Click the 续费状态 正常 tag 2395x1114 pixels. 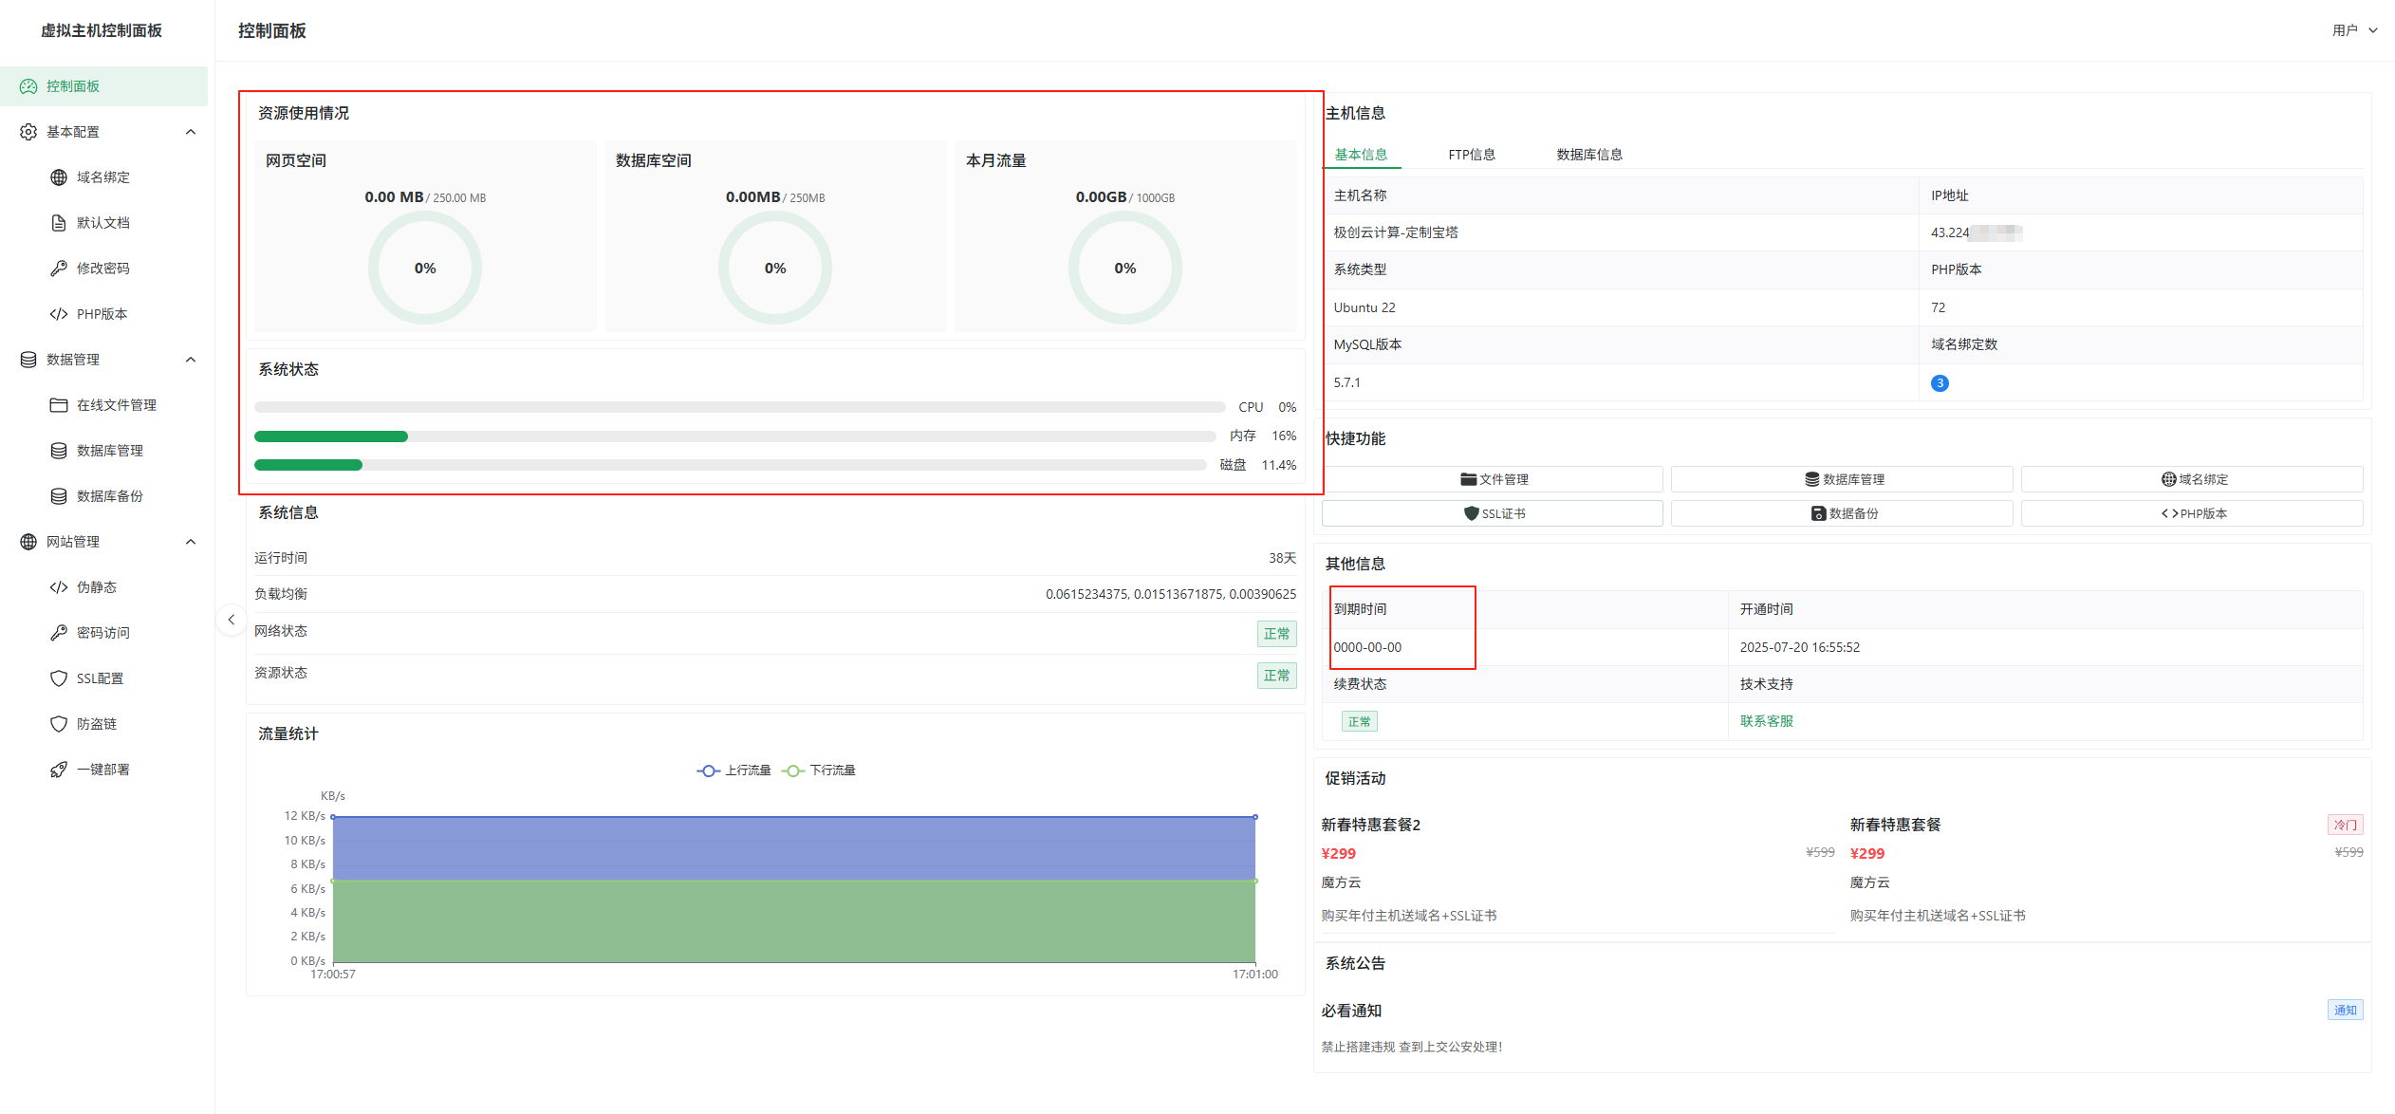[1359, 722]
